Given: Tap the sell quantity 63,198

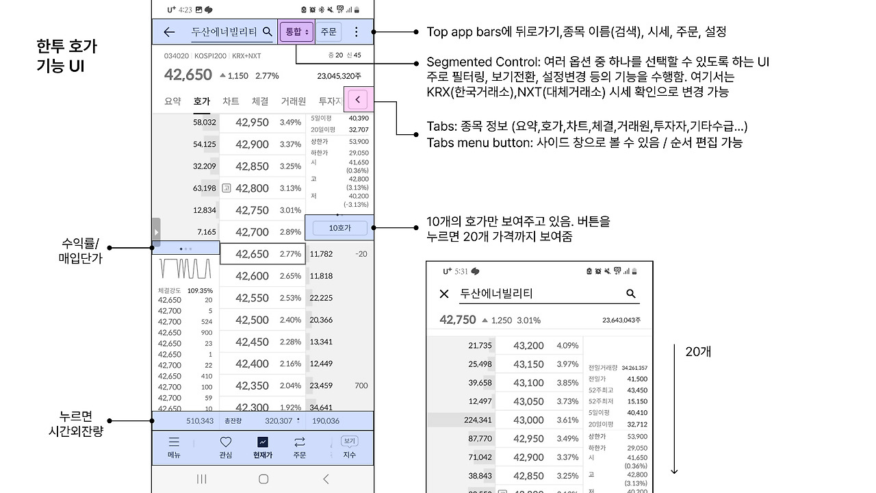Looking at the screenshot, I should pos(205,188).
